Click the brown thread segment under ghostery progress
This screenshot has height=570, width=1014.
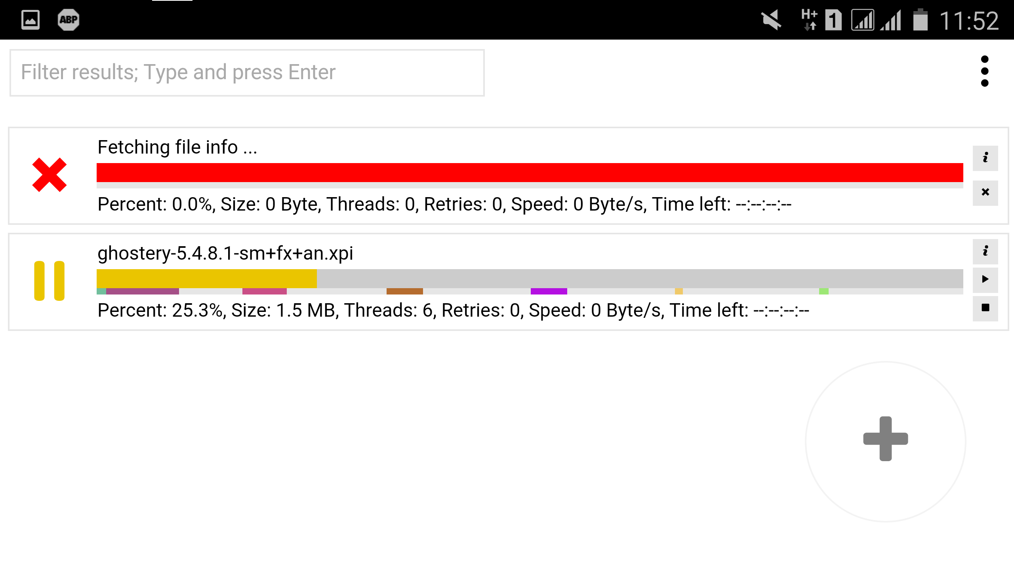tap(405, 291)
